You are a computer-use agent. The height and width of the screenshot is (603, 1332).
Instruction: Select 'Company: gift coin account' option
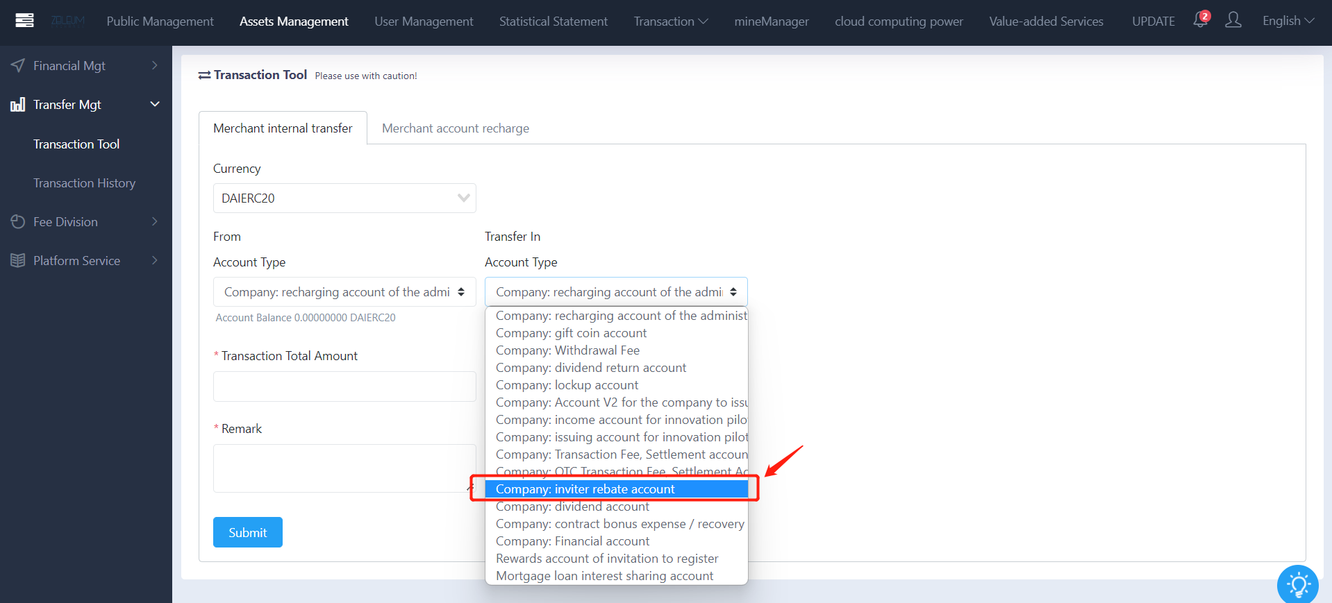point(617,333)
